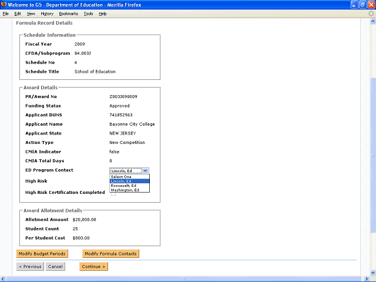Click the Modify Formula Contacts button
376x282 pixels.
pos(110,254)
